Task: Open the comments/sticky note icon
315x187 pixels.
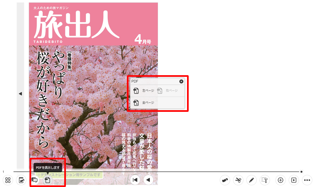Action: click(x=34, y=180)
